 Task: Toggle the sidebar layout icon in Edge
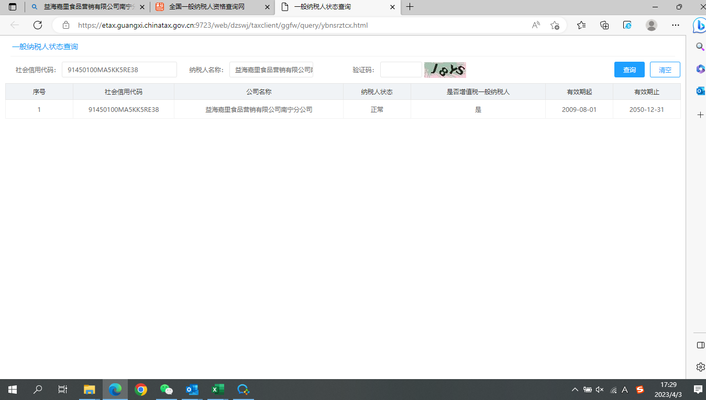click(x=700, y=345)
